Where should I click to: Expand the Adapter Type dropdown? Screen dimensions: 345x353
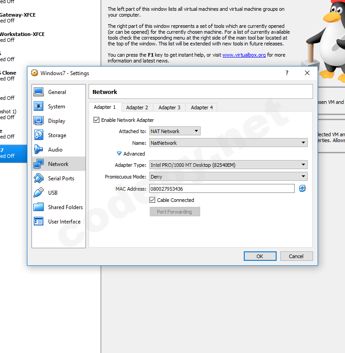pos(228,165)
